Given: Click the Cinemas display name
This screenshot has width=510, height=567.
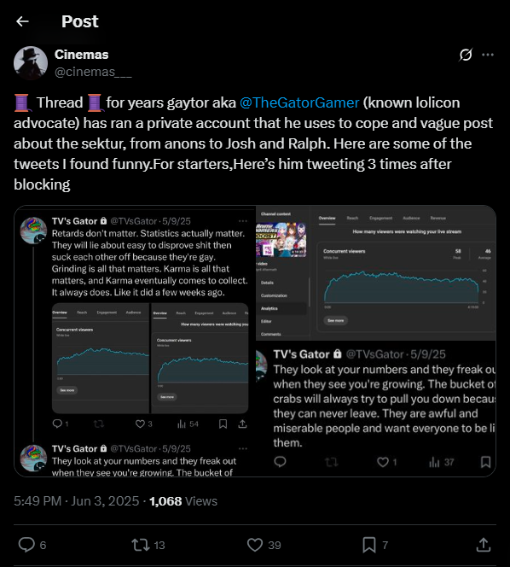Looking at the screenshot, I should (81, 55).
